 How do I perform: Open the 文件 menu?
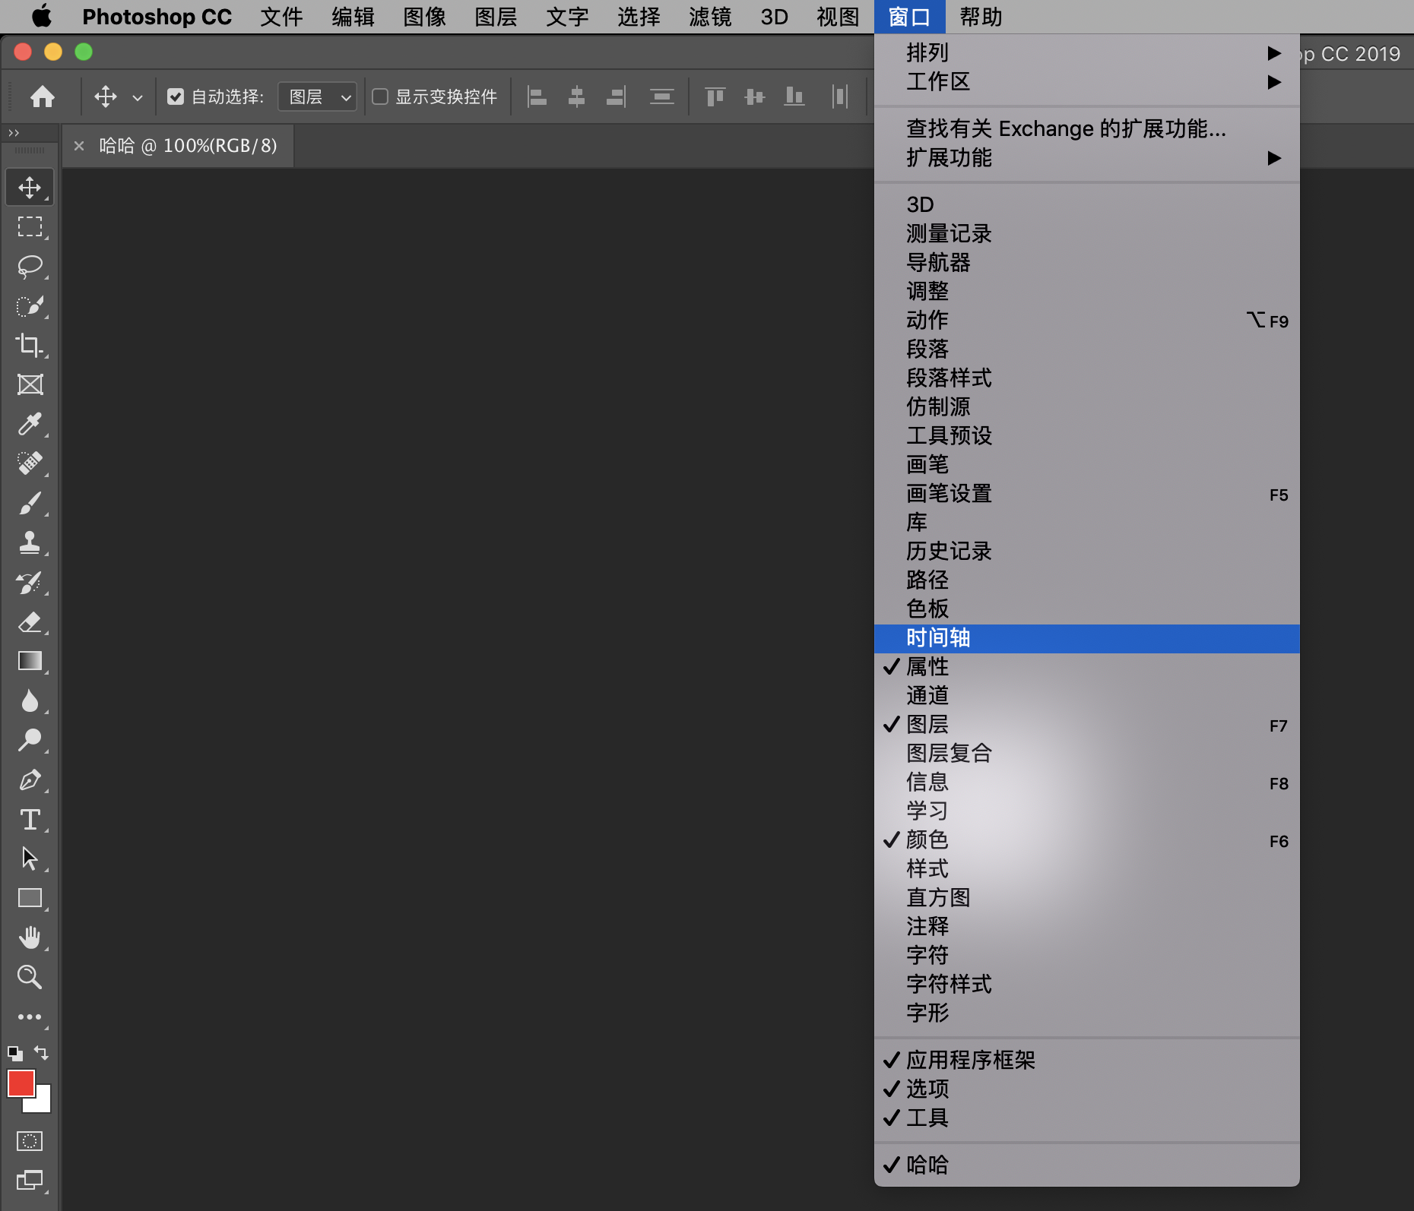click(281, 17)
